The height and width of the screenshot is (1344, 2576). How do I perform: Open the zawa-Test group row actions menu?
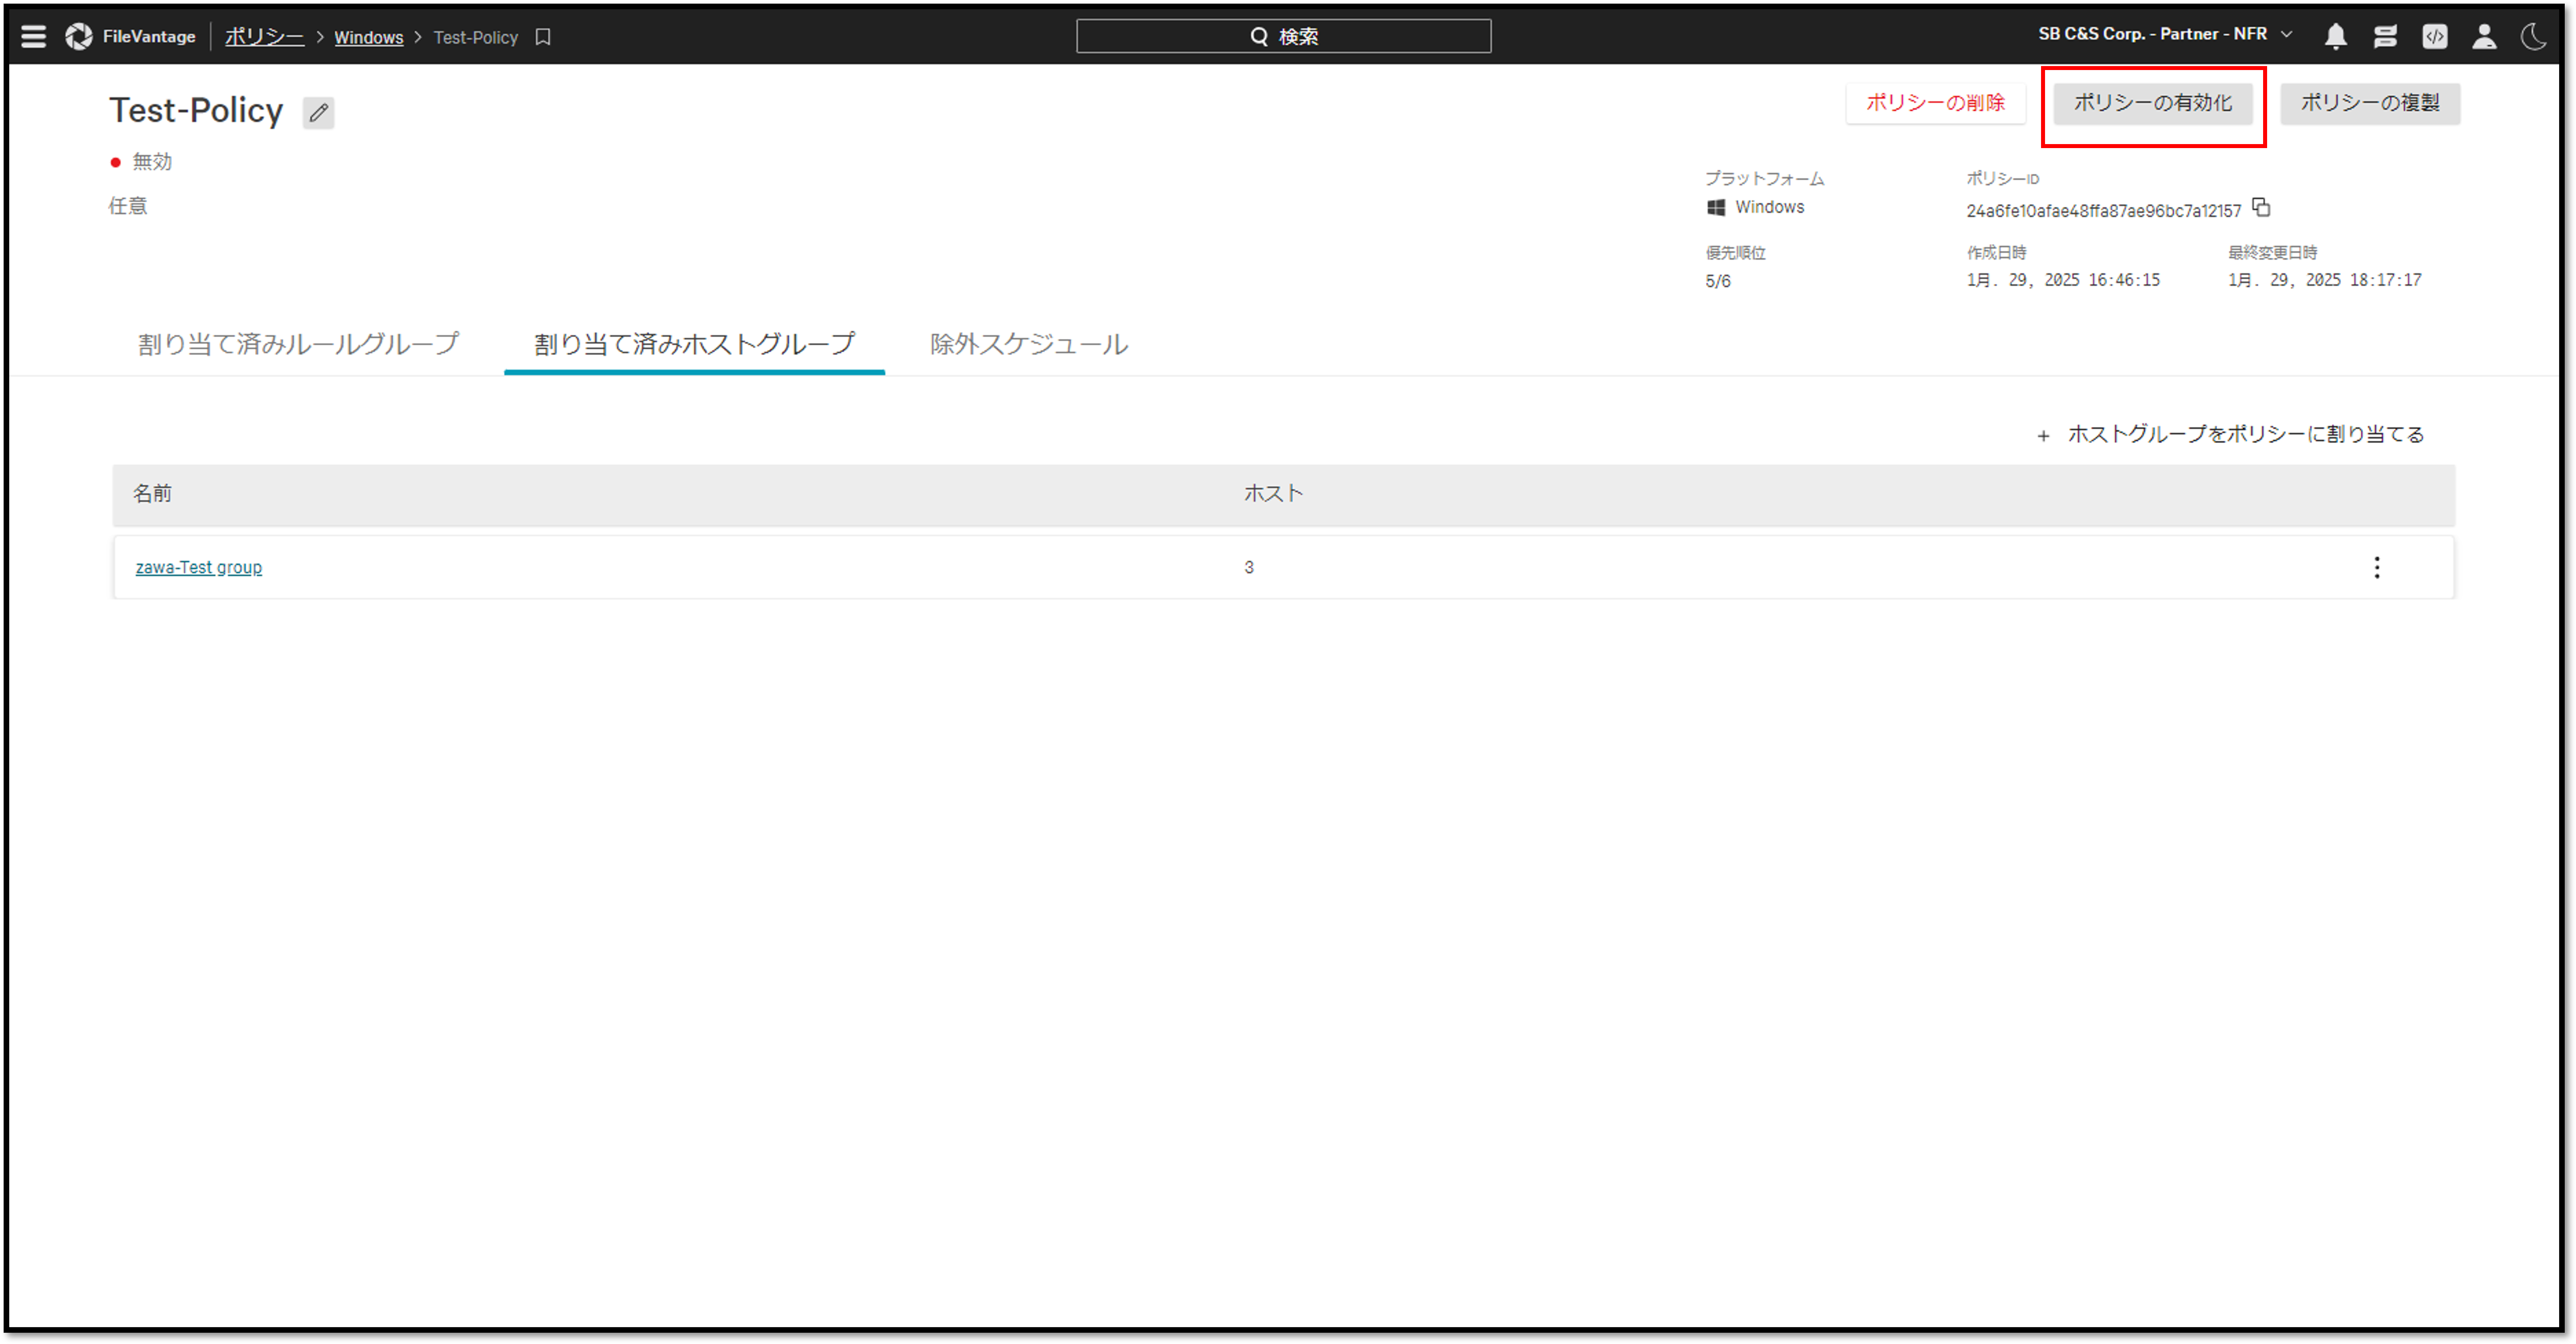2377,568
